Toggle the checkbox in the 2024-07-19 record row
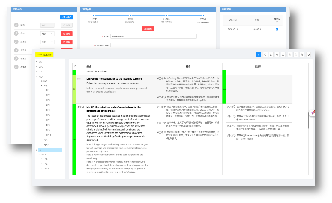 coord(277,29)
